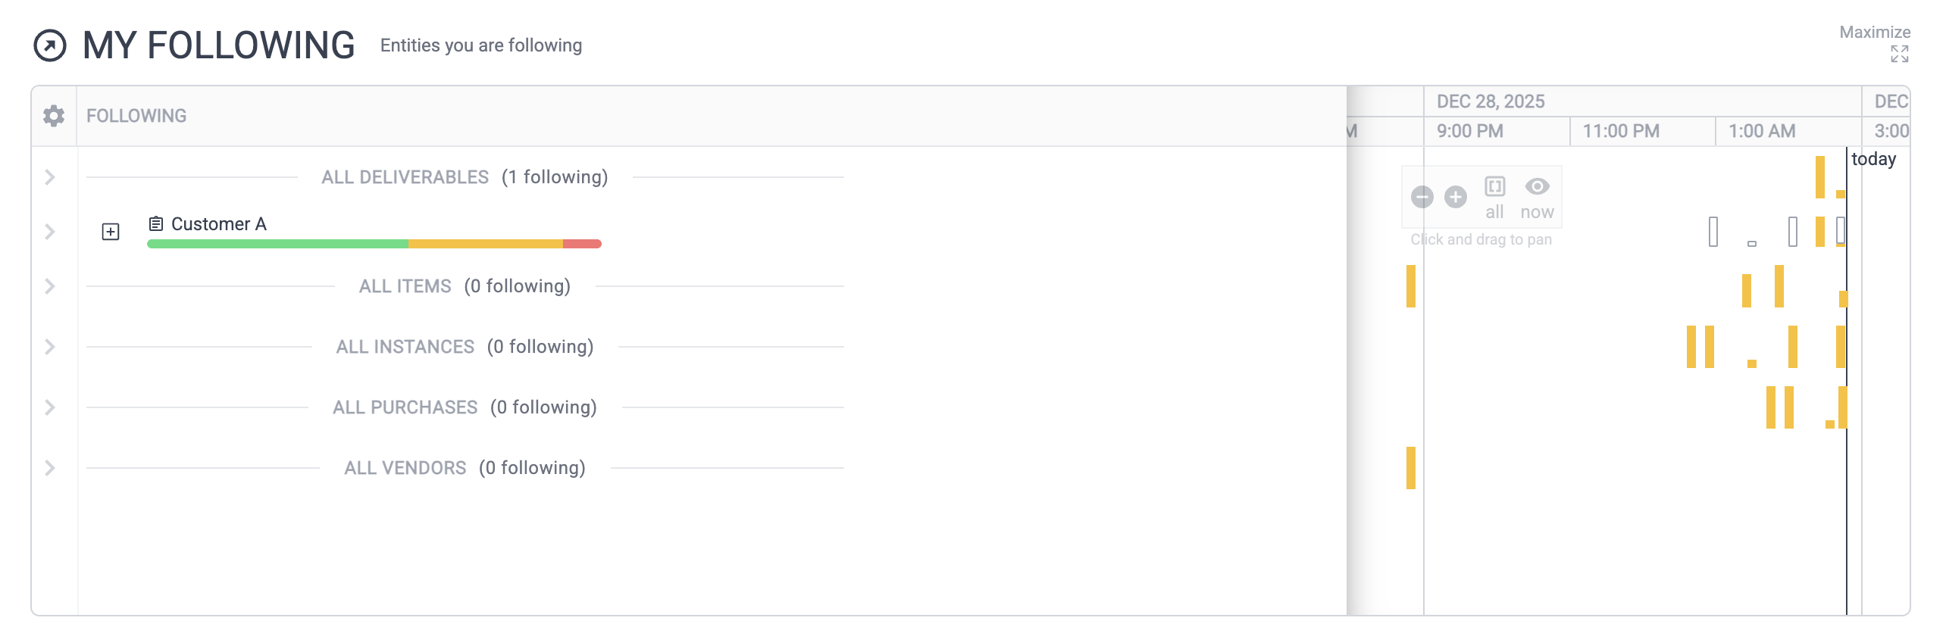Click the My Following arrow circle icon
This screenshot has height=627, width=1946.
[50, 45]
